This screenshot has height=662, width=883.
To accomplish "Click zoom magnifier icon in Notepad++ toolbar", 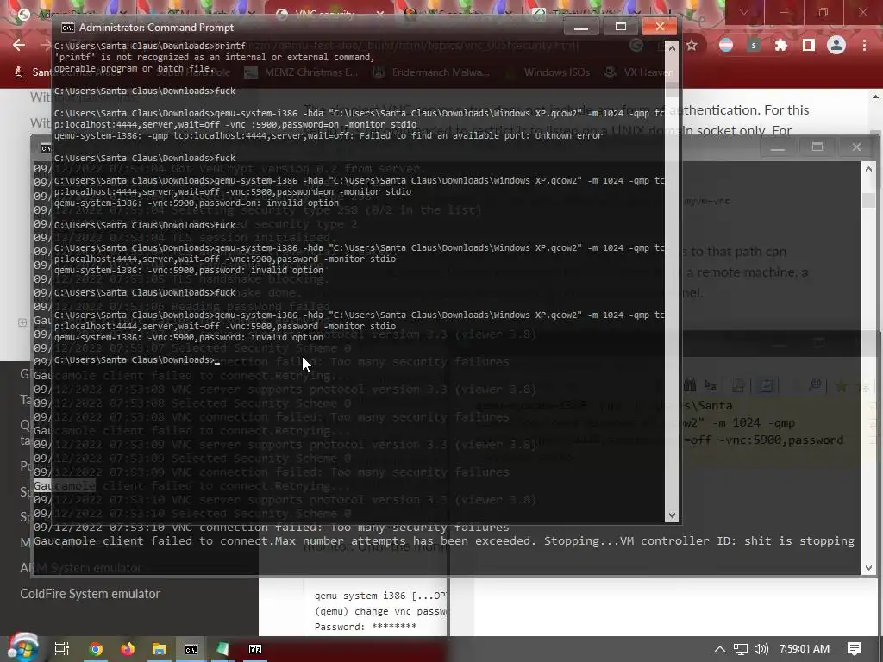I will pos(814,385).
